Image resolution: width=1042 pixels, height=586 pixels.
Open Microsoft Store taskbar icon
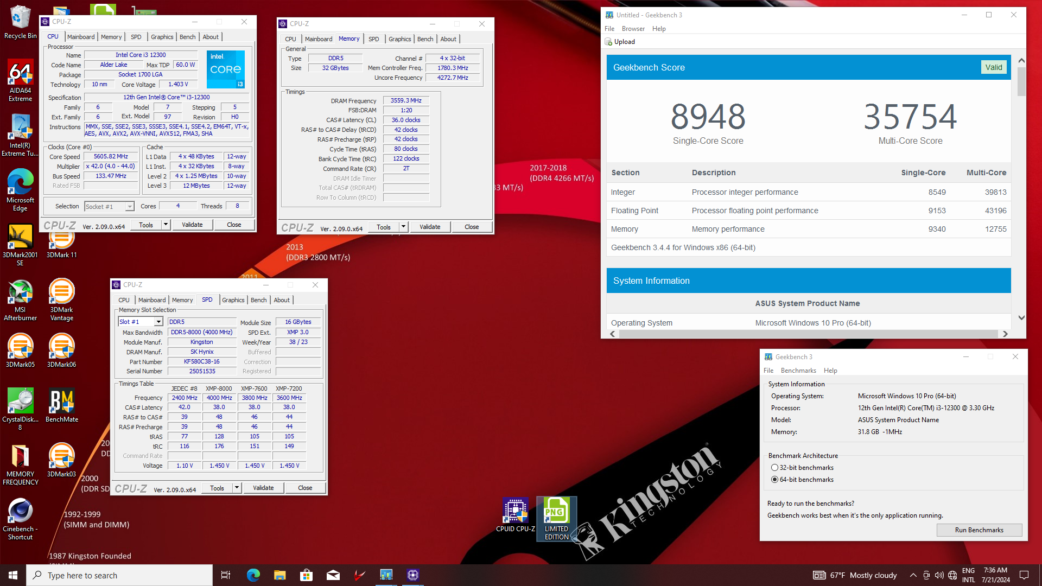point(306,575)
